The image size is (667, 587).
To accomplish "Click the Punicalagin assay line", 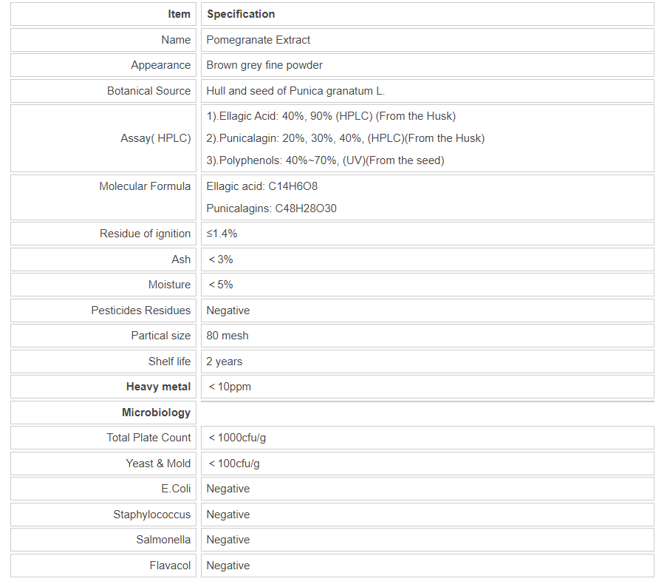I will pos(345,138).
